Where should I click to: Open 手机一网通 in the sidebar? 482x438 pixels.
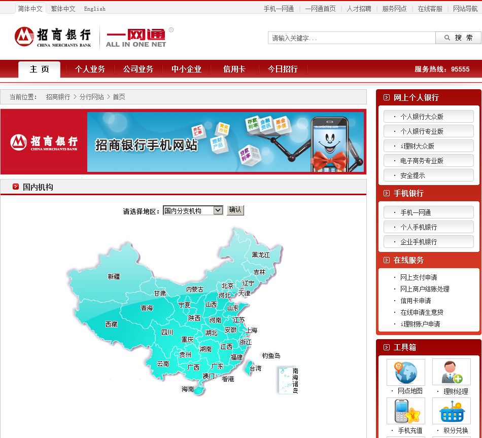(x=429, y=212)
